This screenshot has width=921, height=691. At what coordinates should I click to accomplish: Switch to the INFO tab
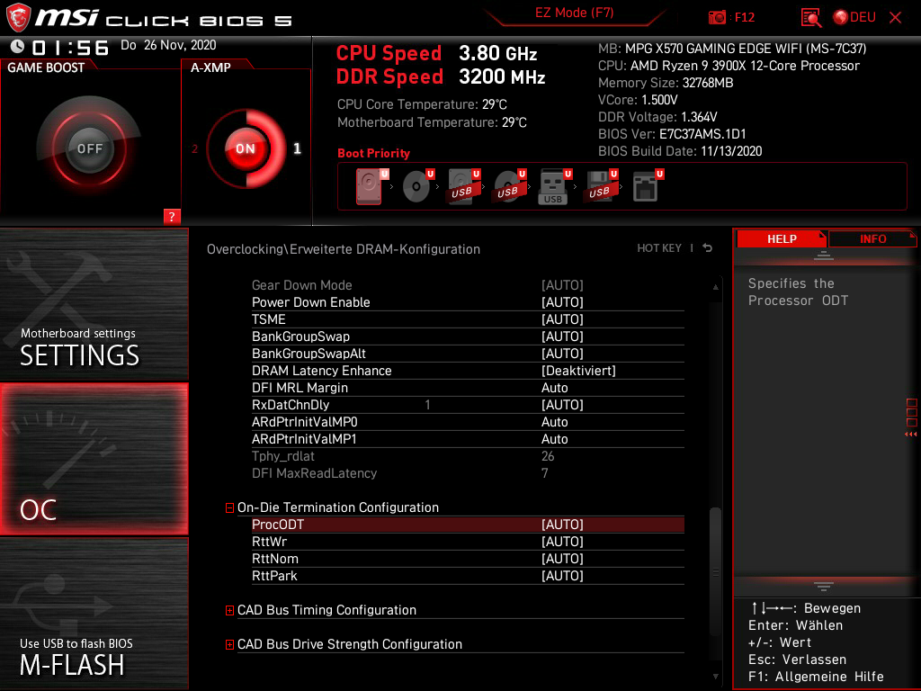(872, 239)
